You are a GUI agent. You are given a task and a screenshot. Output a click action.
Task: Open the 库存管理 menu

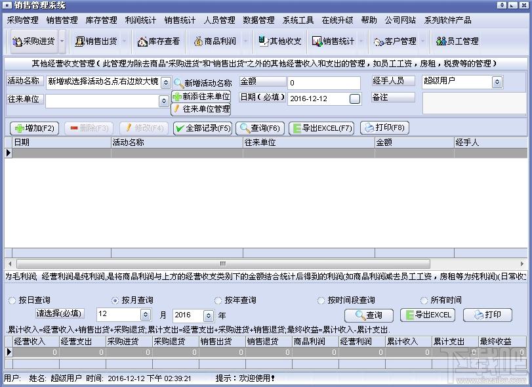(x=101, y=20)
